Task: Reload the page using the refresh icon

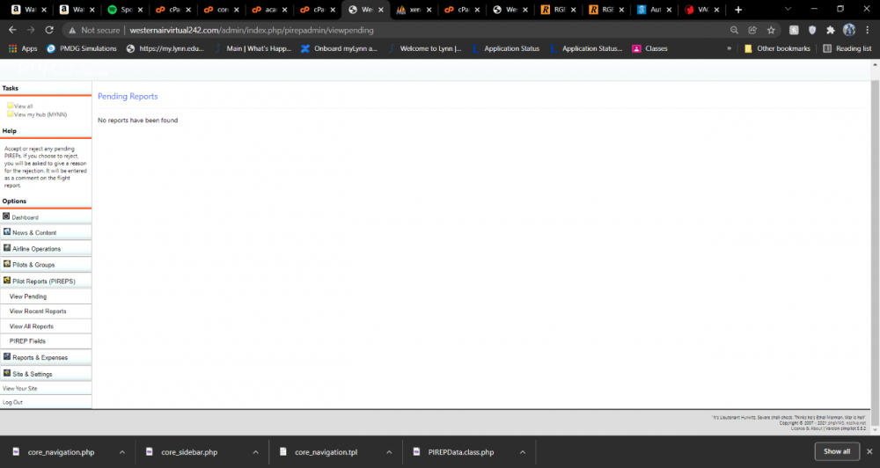Action: click(52, 30)
